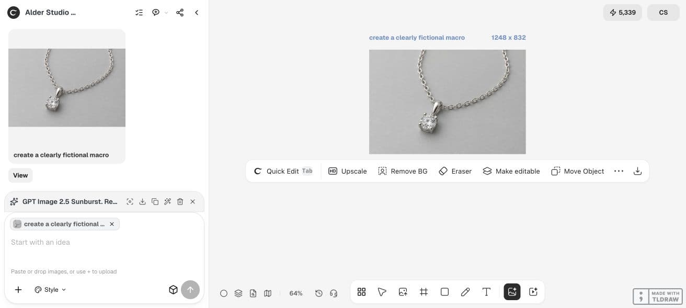Open the necklace thumbnail in the chat
686x308 pixels.
67,87
